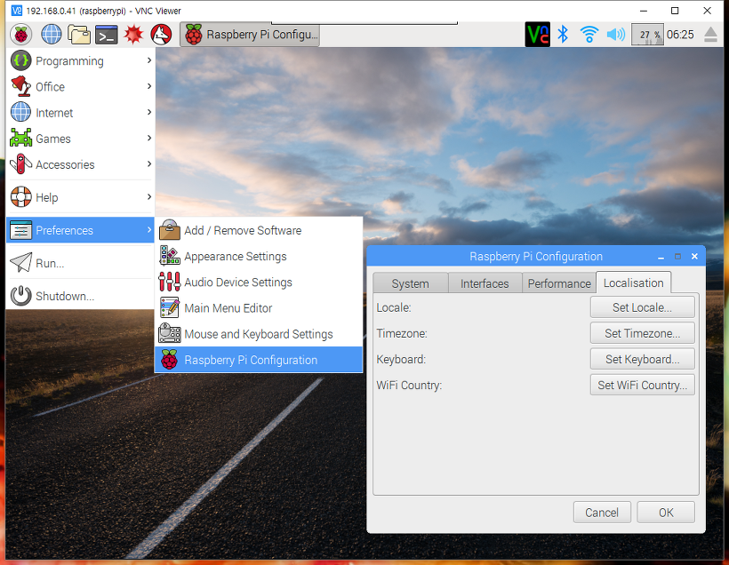Choose Shutdown... from the main menu
This screenshot has height=565, width=729.
80,296
